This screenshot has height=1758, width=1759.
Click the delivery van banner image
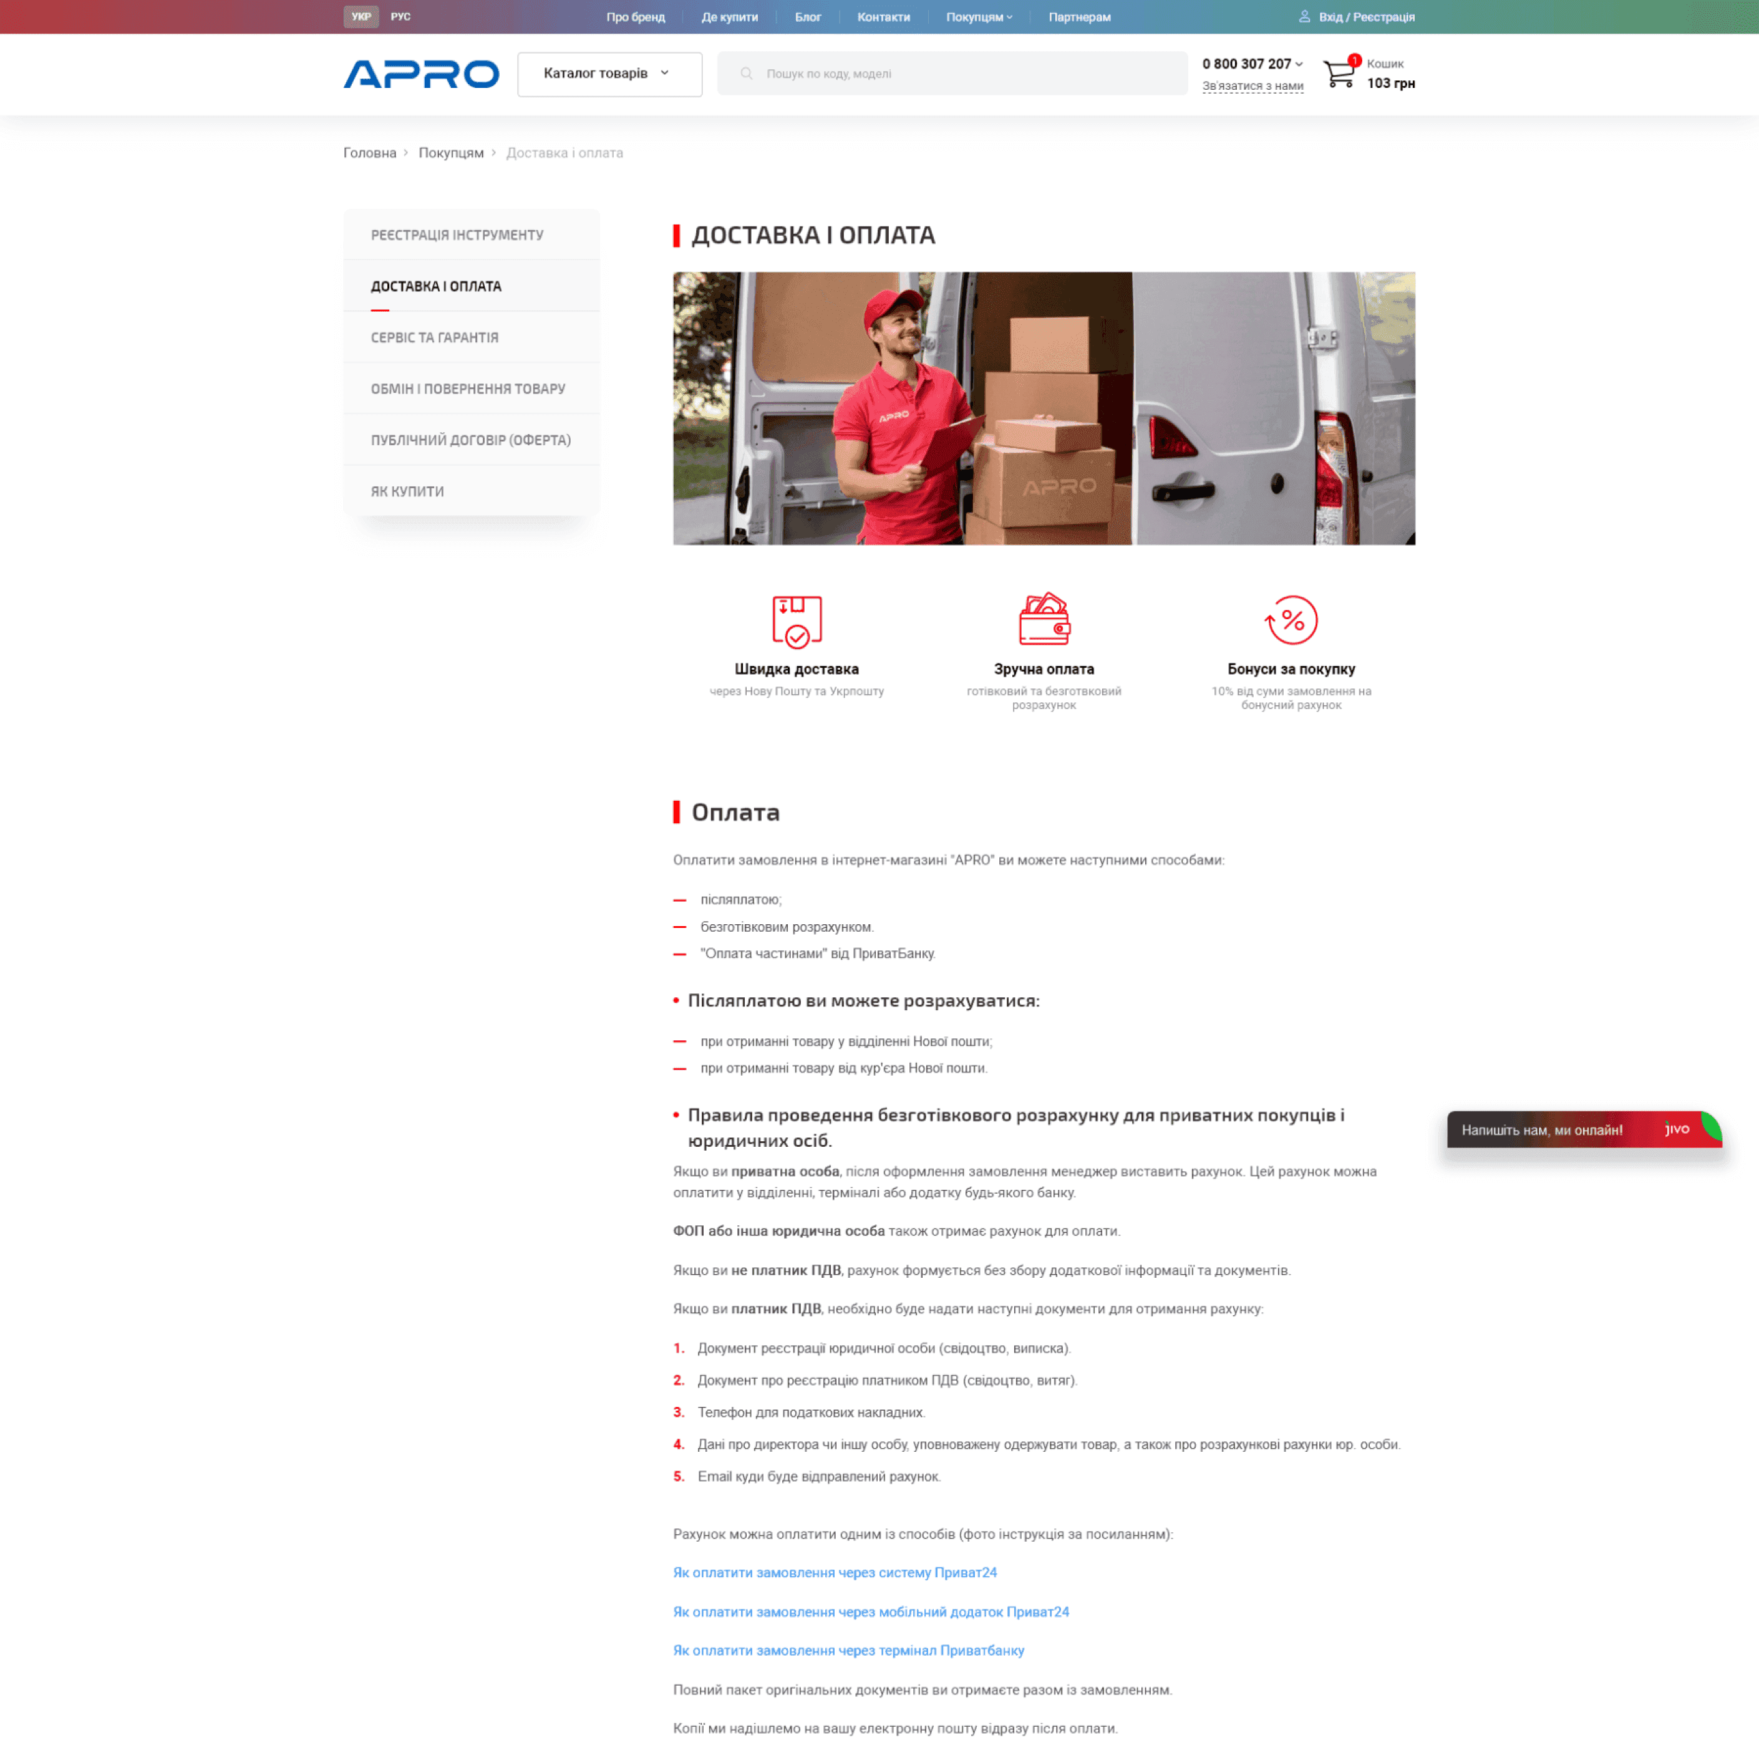(x=1044, y=408)
